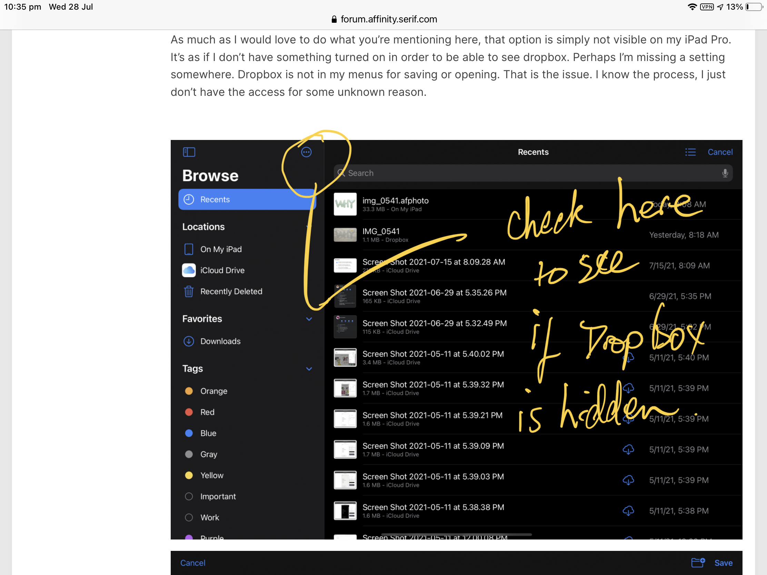Select the Yellow tag dot
The image size is (767, 575).
(x=189, y=475)
